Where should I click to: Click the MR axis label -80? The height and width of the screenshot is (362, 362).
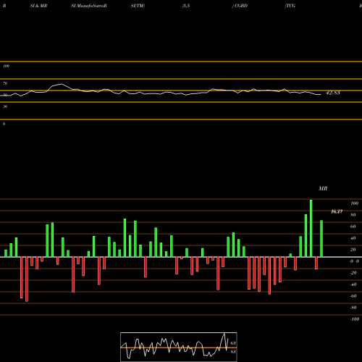coord(353,308)
